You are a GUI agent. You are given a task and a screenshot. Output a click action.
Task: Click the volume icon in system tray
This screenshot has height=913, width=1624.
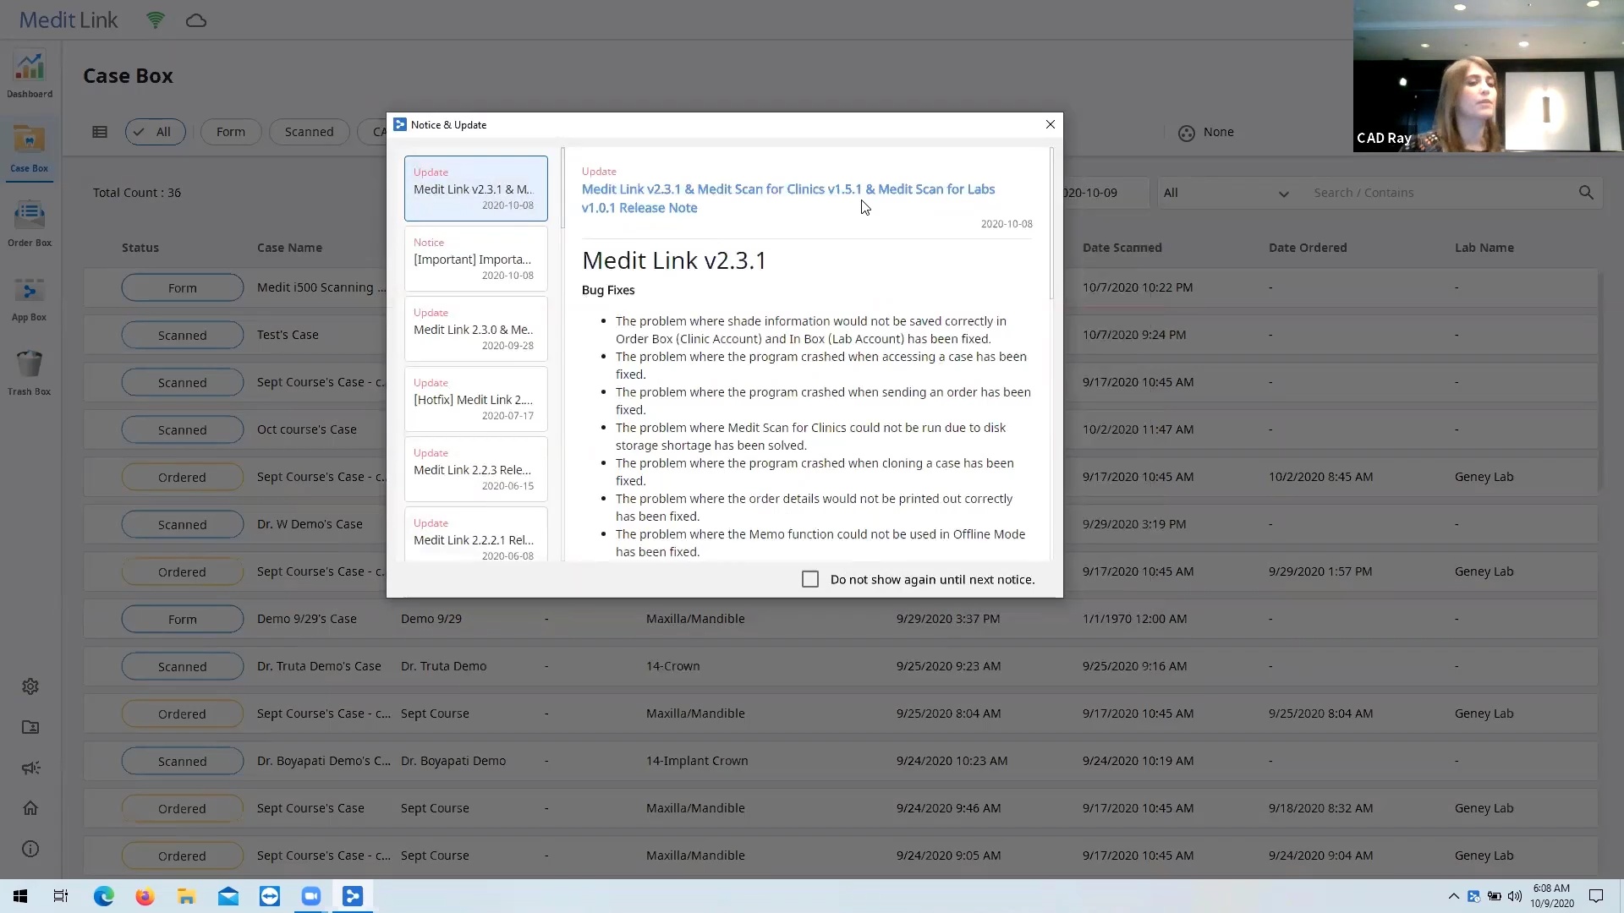(x=1514, y=896)
